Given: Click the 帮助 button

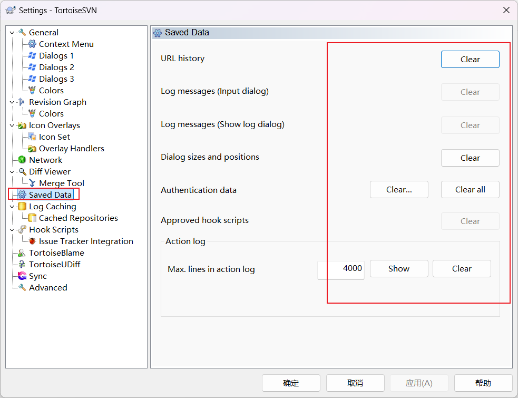Looking at the screenshot, I should pyautogui.click(x=483, y=383).
